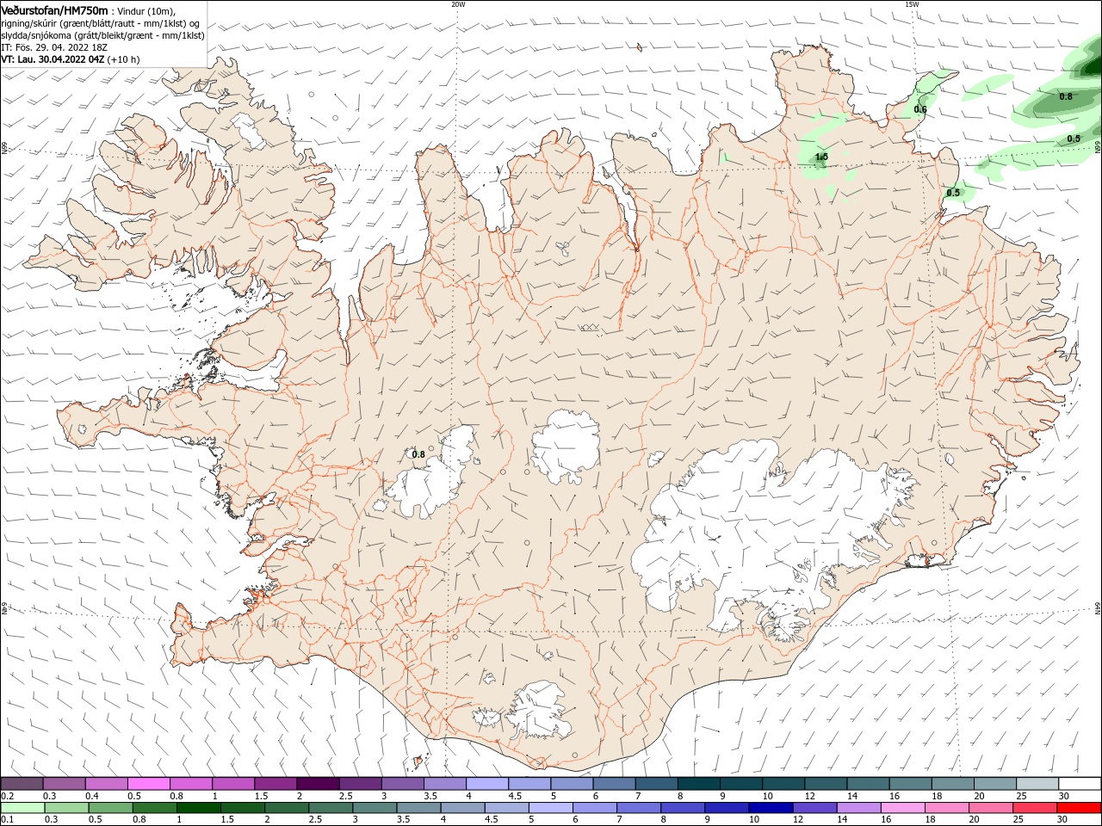The image size is (1102, 826).
Task: Click the 0.8 value in the dark green offshore area
Action: point(1066,96)
